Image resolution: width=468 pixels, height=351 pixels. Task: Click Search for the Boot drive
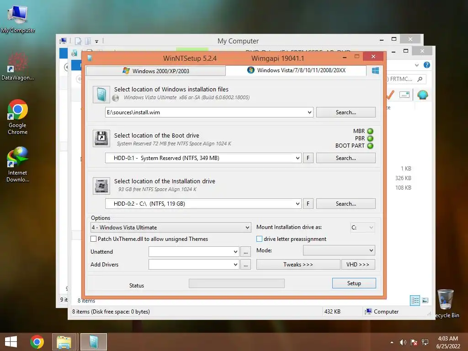pos(346,158)
